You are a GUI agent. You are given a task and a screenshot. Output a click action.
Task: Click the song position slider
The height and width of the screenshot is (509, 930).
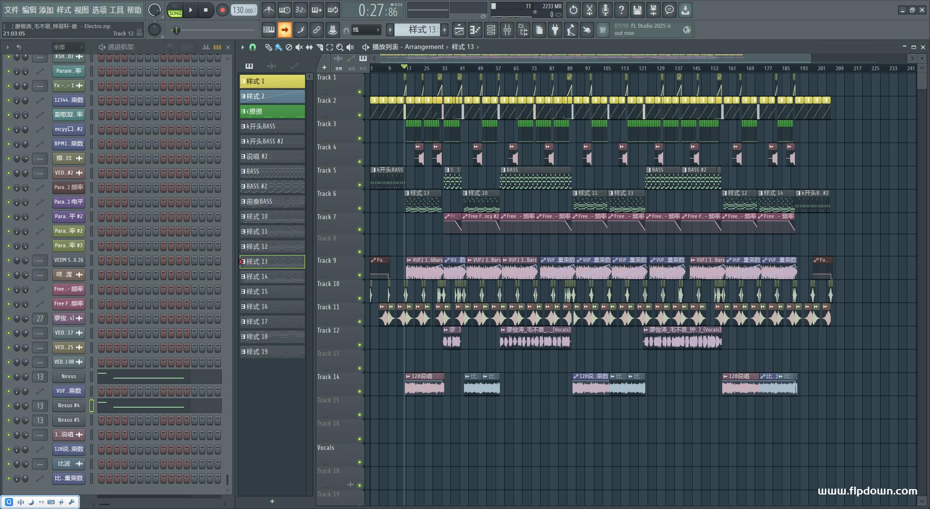[x=216, y=30]
